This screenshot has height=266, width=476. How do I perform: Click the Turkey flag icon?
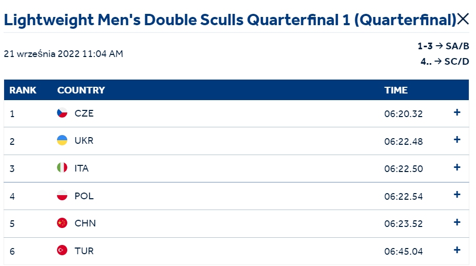[x=62, y=250]
